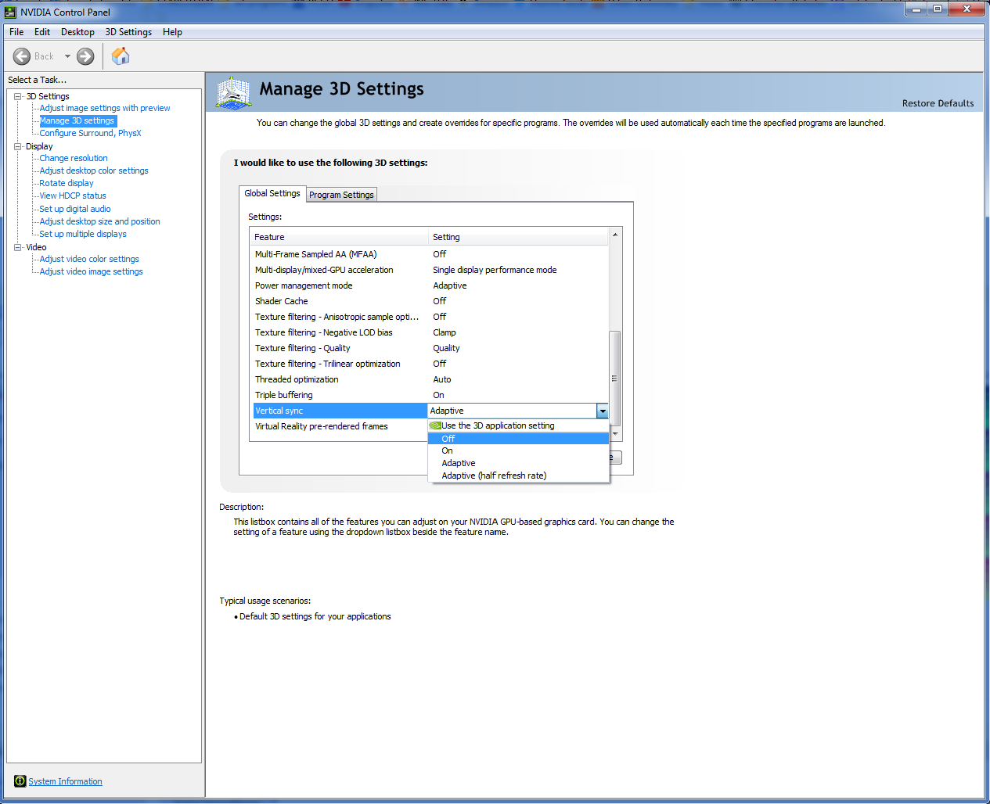The width and height of the screenshot is (990, 804).
Task: Select Texture filtering - Negative LOD bias row
Action: point(429,332)
